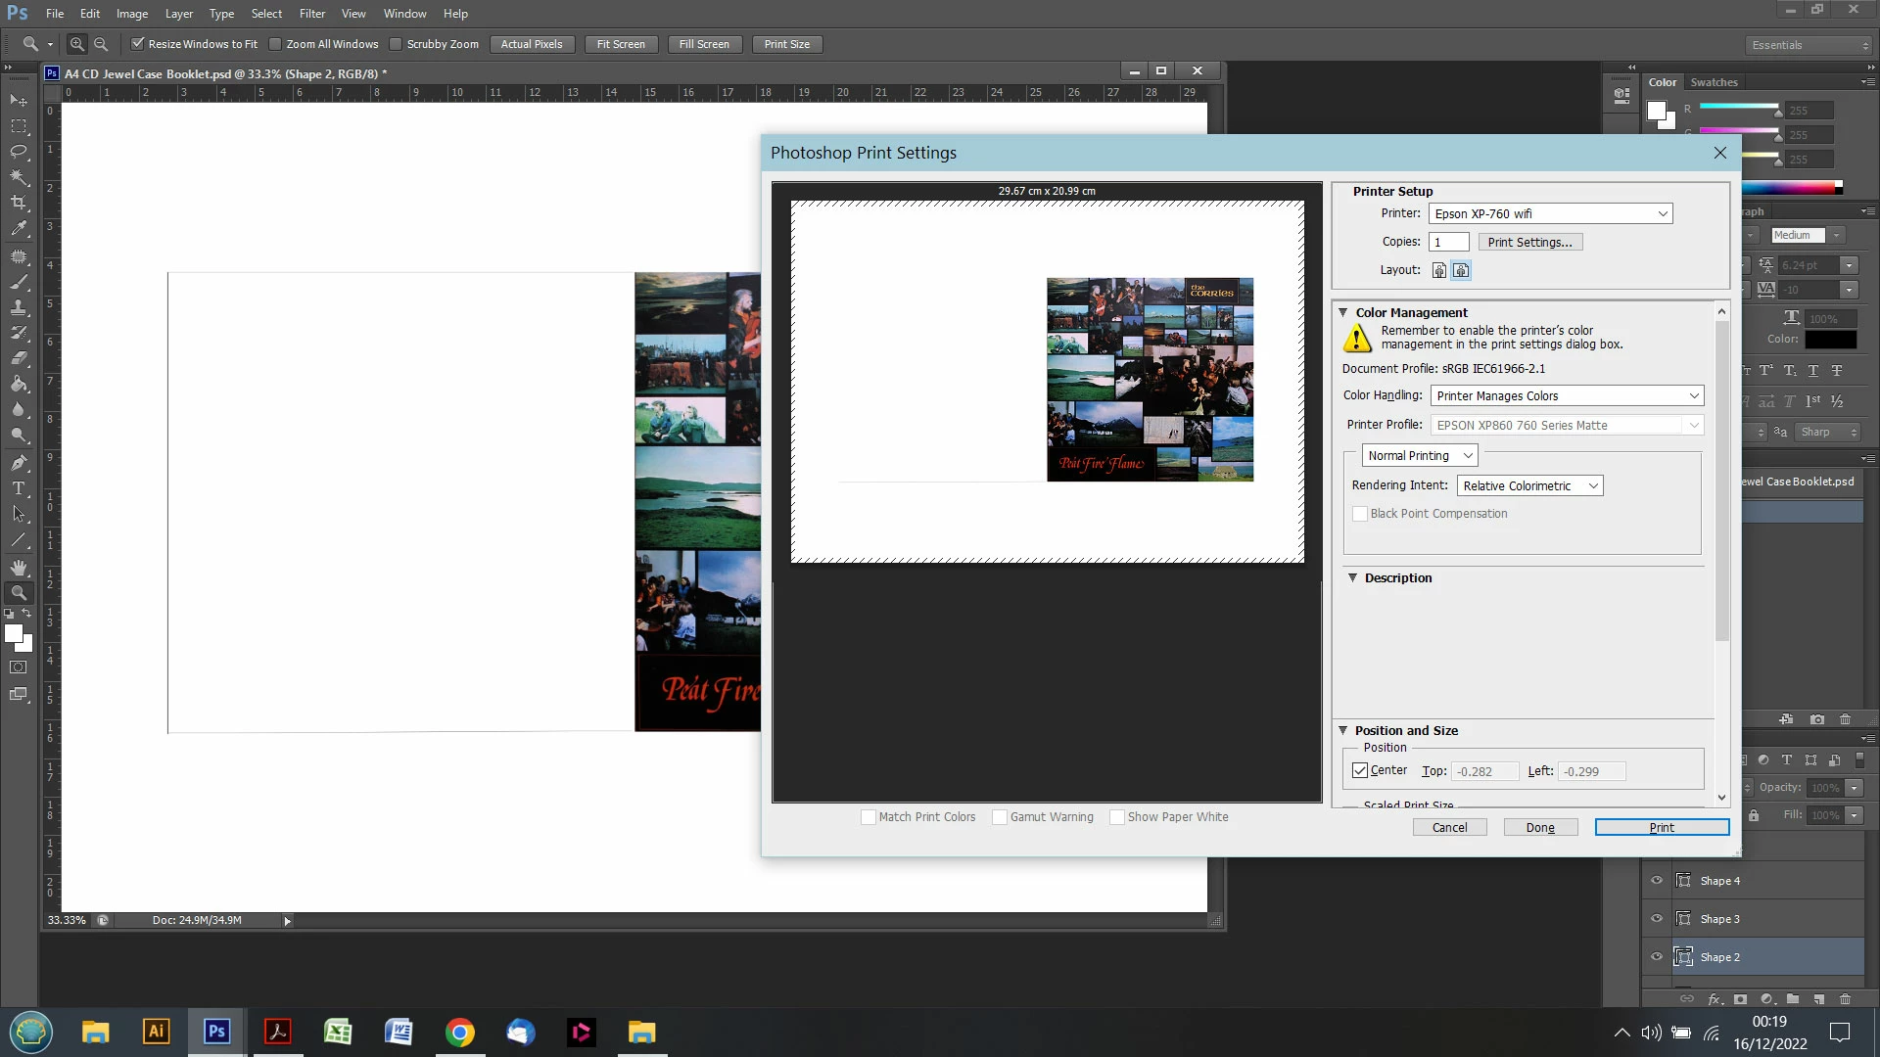Select the Hand tool
The image size is (1880, 1057).
pos(19,568)
